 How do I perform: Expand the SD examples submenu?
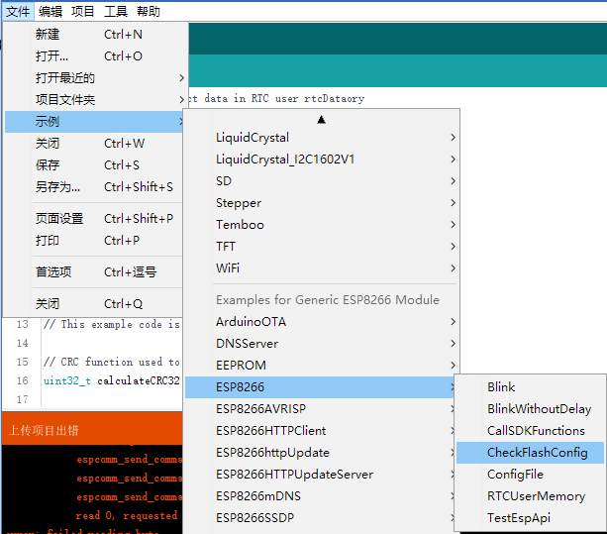321,181
